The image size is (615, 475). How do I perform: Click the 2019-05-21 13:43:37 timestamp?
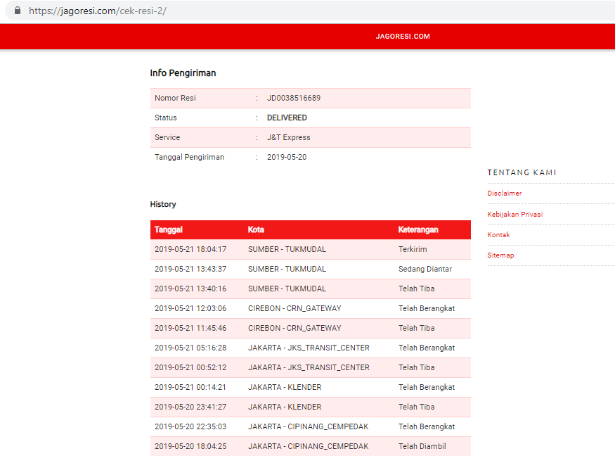(190, 269)
